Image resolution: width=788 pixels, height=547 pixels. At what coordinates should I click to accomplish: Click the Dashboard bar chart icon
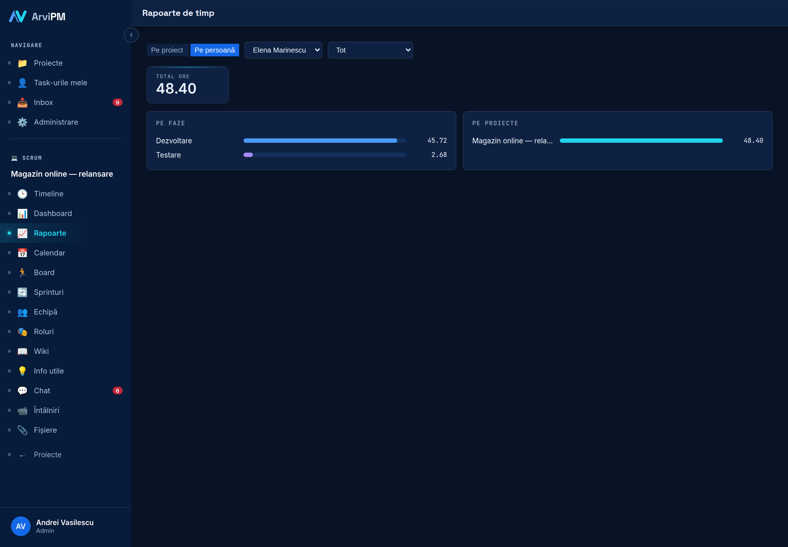(22, 214)
